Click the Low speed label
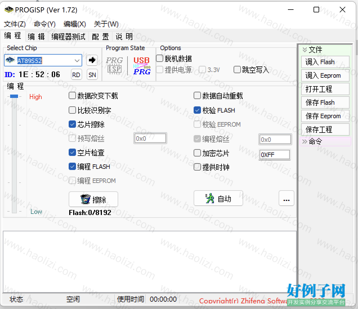358x309 pixels. tap(36, 212)
